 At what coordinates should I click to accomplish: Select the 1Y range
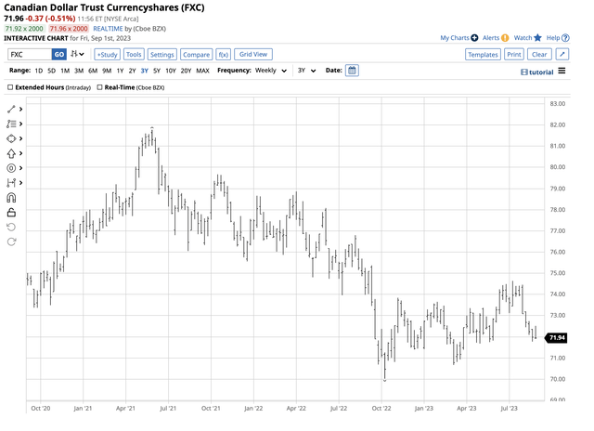(120, 71)
